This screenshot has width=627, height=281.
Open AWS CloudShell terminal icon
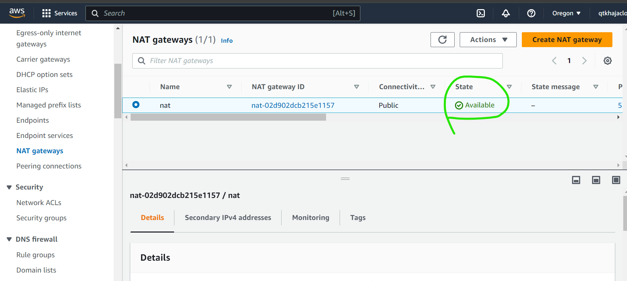click(x=480, y=13)
